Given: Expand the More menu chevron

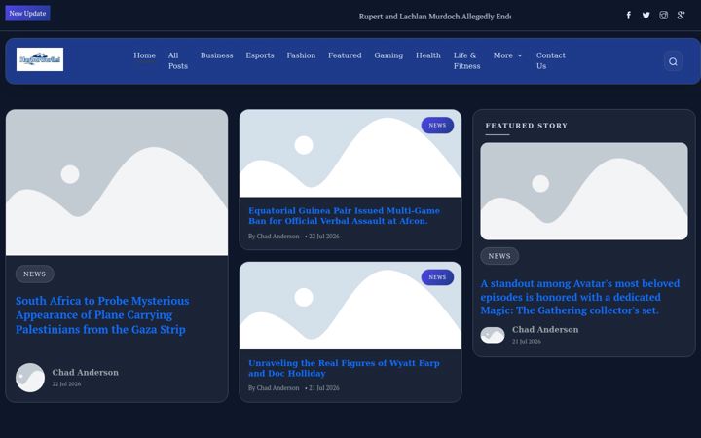Looking at the screenshot, I should tap(520, 55).
